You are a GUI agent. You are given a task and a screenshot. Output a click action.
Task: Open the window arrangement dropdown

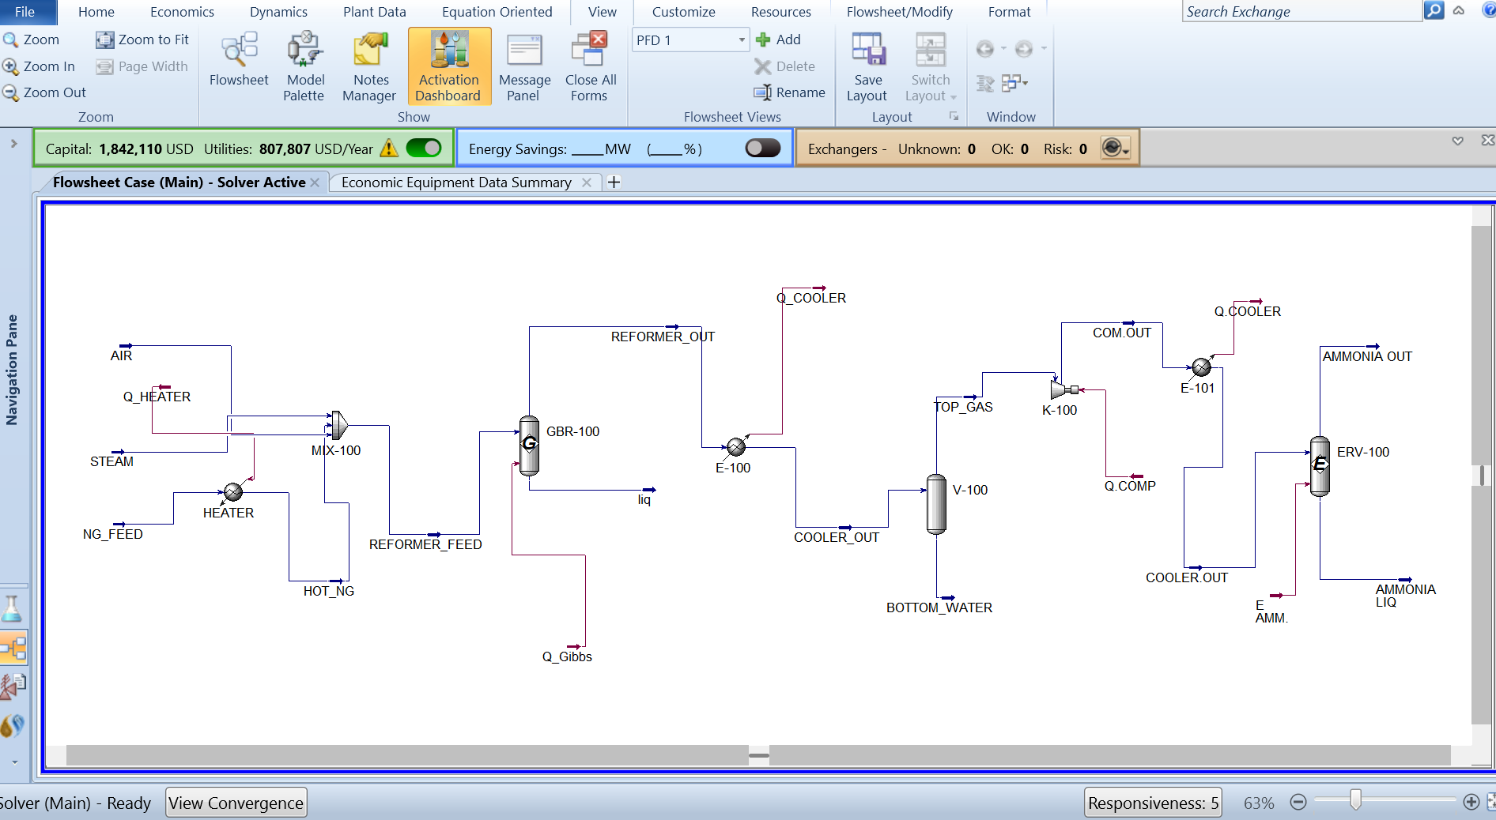click(x=1014, y=82)
